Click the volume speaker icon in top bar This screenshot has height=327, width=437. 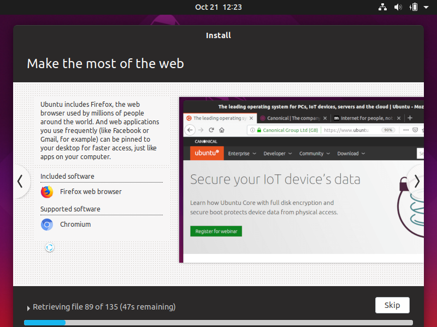coord(398,7)
